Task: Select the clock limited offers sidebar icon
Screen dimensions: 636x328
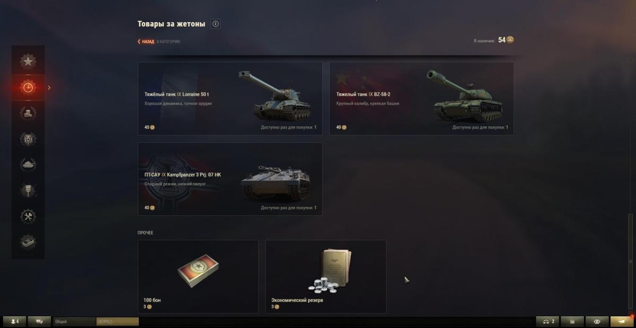Action: click(28, 87)
